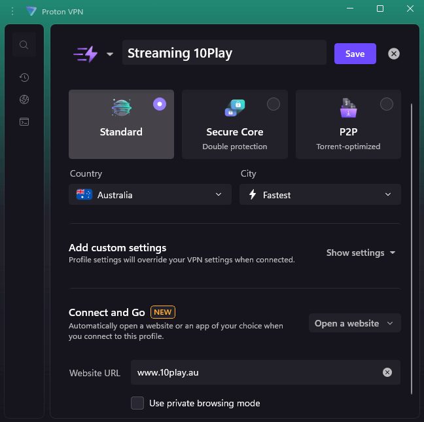This screenshot has width=424, height=422.
Task: Click the Standard globe server icon
Action: 122,107
